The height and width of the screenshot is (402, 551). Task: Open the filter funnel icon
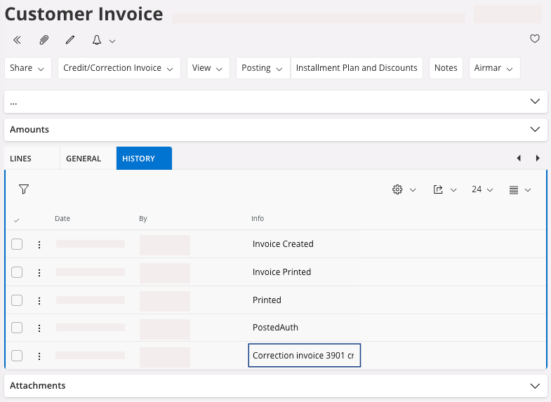(x=24, y=189)
